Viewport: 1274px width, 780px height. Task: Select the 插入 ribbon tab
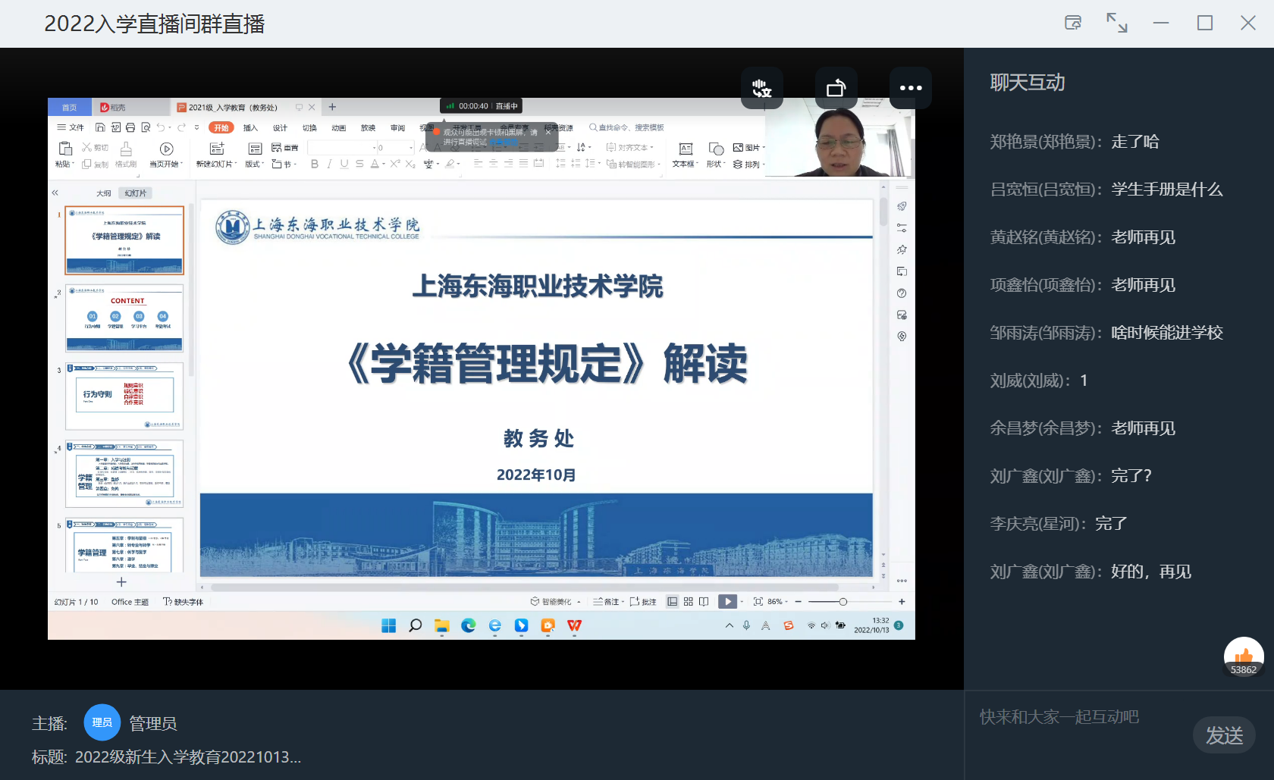250,127
